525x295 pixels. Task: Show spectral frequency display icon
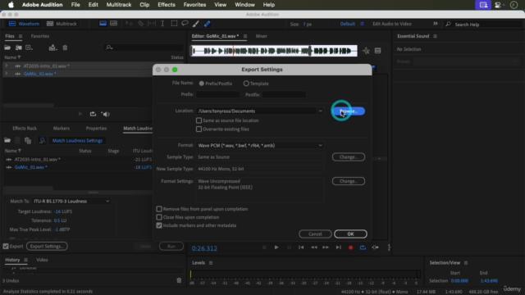click(x=103, y=24)
